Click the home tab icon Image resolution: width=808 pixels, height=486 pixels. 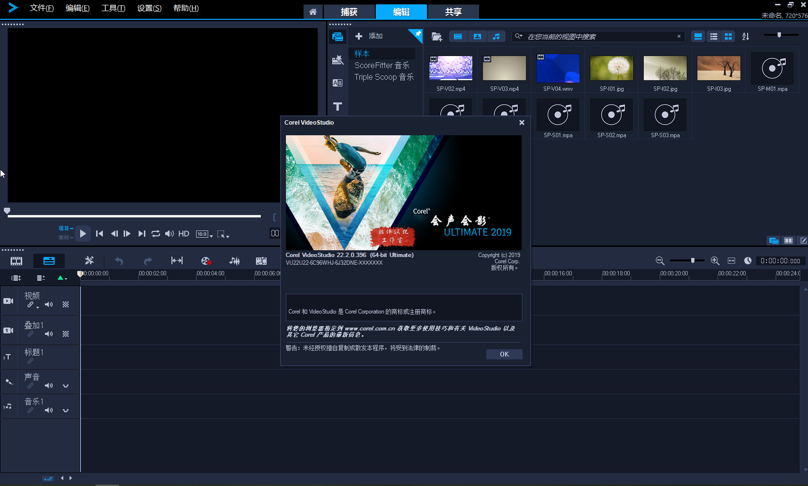tap(313, 12)
